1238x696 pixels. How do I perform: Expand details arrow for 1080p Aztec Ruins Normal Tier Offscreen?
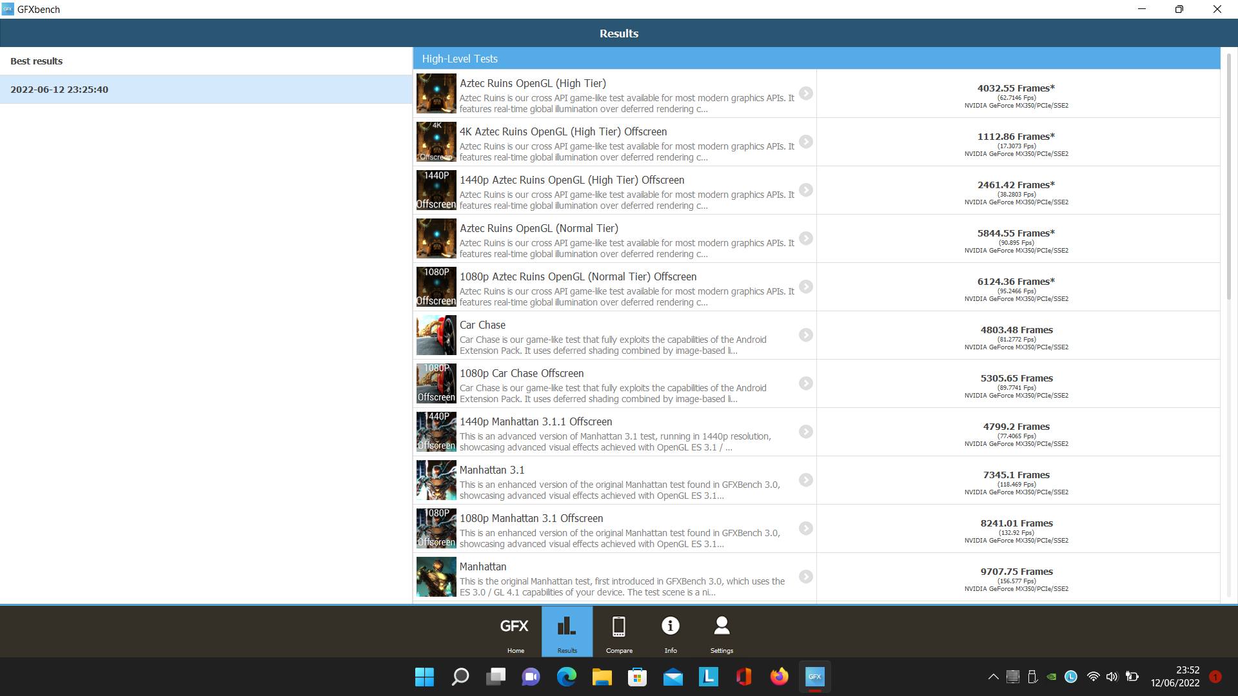point(806,287)
